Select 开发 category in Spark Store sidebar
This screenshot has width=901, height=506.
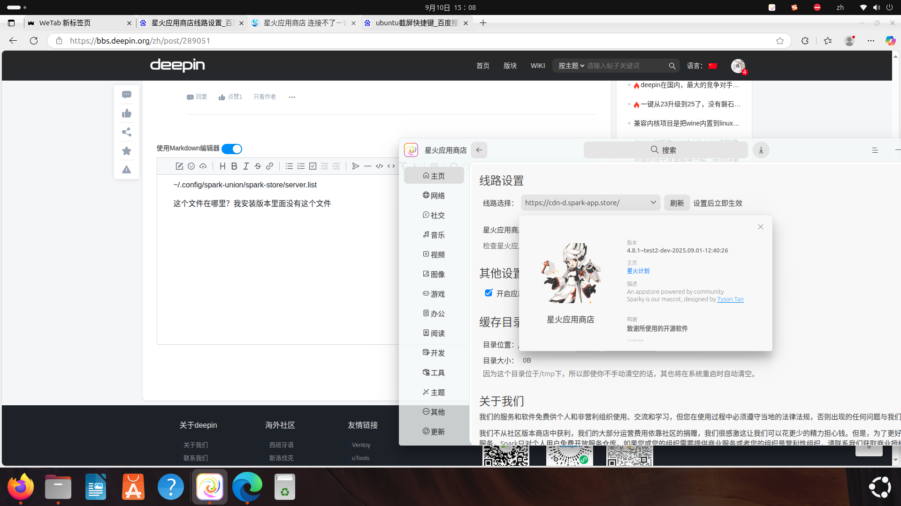pos(434,353)
